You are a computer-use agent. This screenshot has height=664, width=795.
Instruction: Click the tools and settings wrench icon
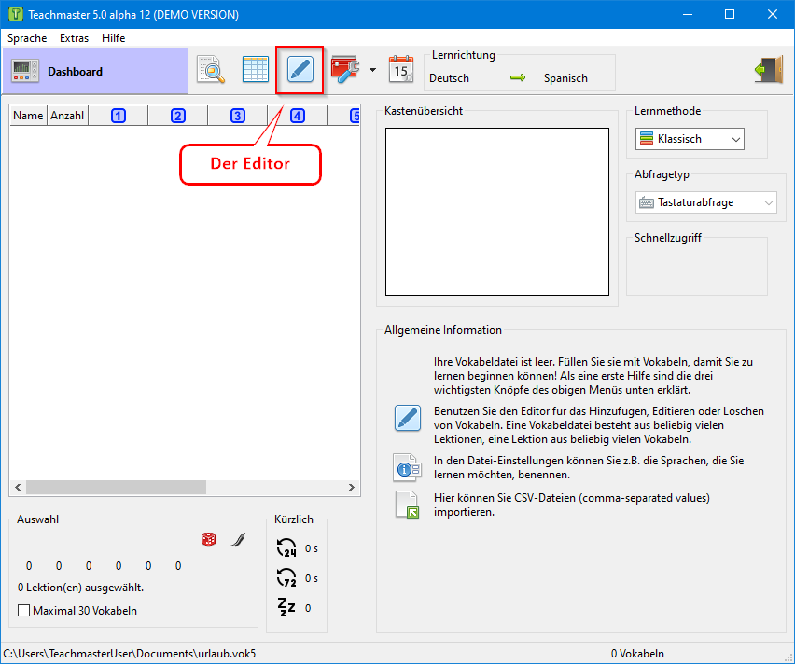click(346, 70)
